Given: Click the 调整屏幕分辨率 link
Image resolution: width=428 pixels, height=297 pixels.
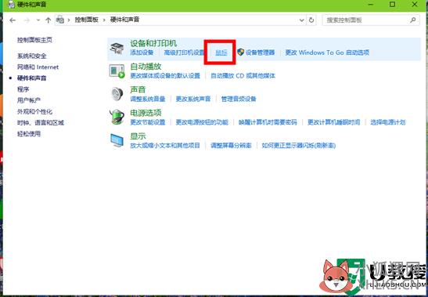Looking at the screenshot, I should click(x=231, y=146).
